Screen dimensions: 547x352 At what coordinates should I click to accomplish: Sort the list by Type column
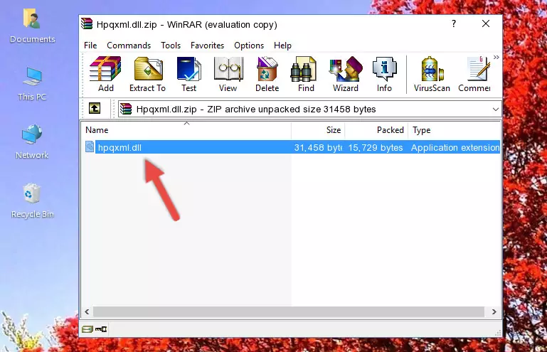coord(455,130)
